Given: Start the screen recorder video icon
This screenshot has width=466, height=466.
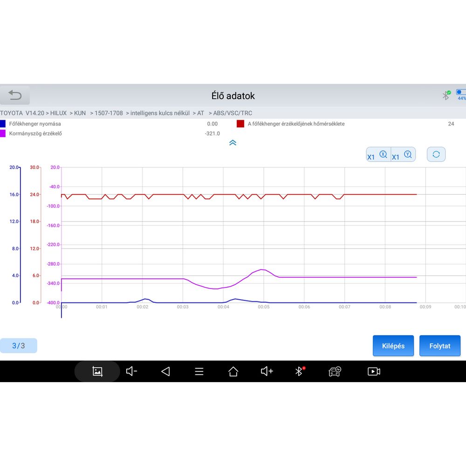Looking at the screenshot, I should coord(374,371).
